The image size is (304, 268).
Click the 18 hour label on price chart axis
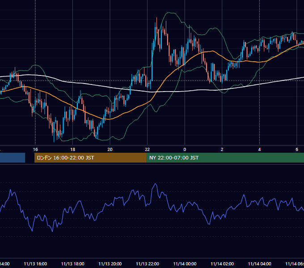coord(73,150)
